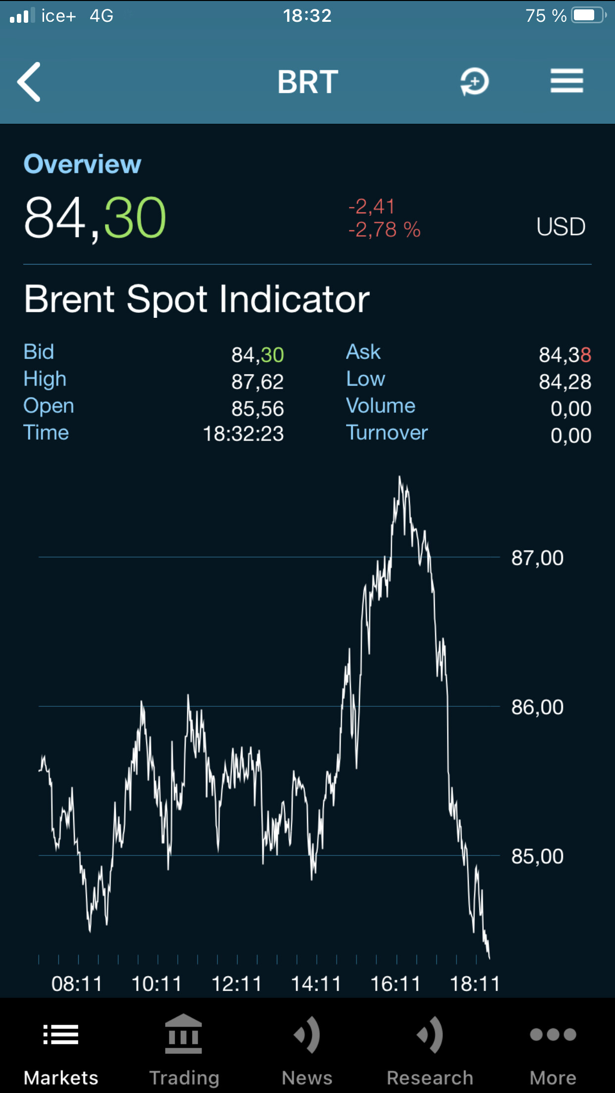Tap the BRT title in header
615x1093 pixels.
tap(307, 82)
